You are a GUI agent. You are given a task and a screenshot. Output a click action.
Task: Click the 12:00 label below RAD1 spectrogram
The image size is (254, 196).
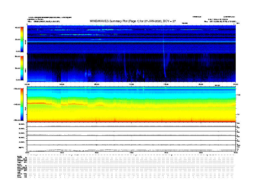click(x=131, y=84)
